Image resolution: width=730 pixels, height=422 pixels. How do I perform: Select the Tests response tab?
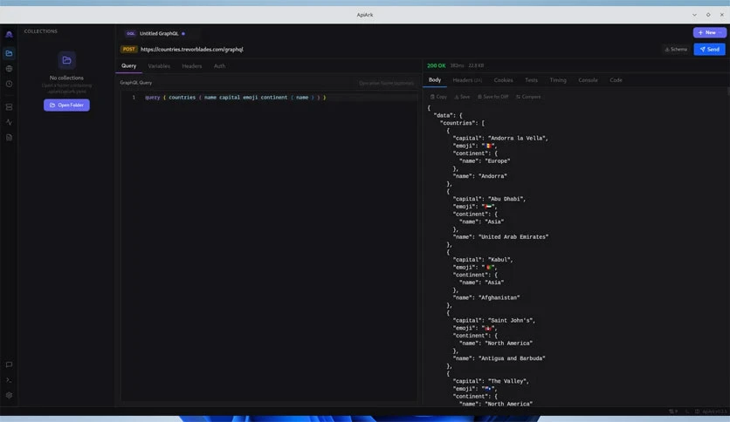pos(531,80)
